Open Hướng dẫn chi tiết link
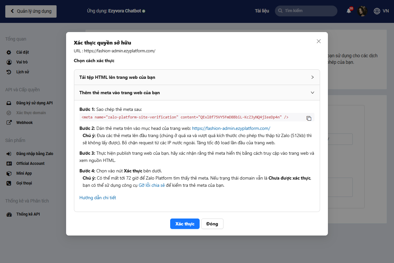Image resolution: width=394 pixels, height=263 pixels. [x=98, y=198]
